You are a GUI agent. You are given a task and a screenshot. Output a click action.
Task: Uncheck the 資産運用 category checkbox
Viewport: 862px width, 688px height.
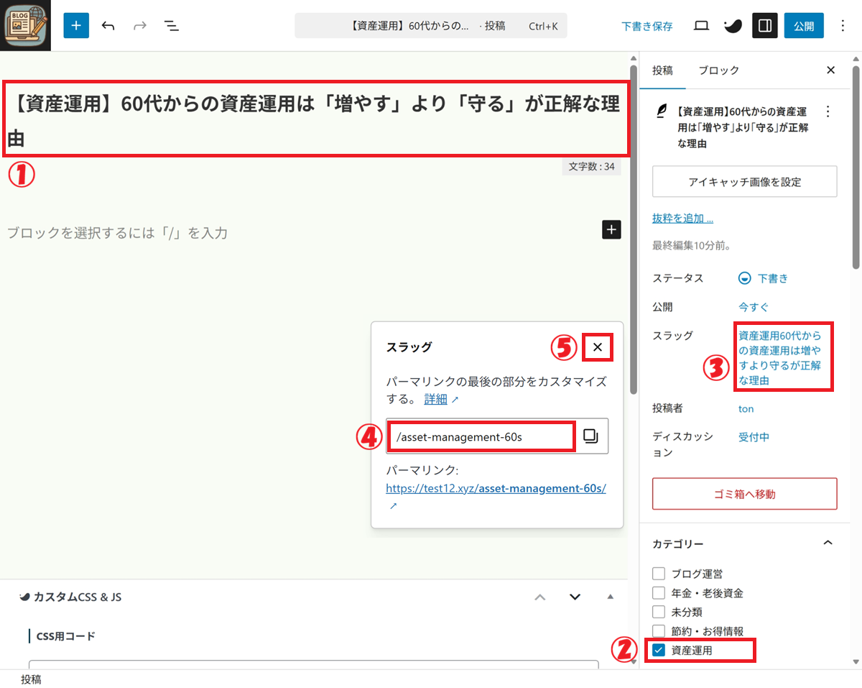tap(659, 651)
